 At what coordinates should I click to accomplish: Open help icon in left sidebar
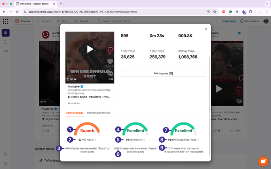6,154
